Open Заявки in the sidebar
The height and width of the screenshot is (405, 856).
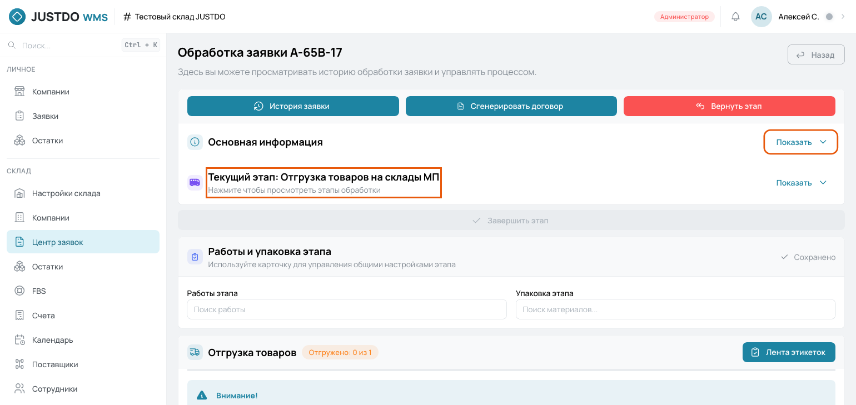click(83, 116)
